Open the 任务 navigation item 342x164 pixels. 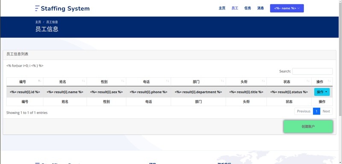coord(248,8)
